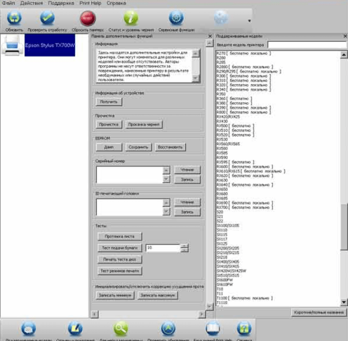
Task: Click functions panel vertical scrollbar up arrow
Action: pos(209,43)
